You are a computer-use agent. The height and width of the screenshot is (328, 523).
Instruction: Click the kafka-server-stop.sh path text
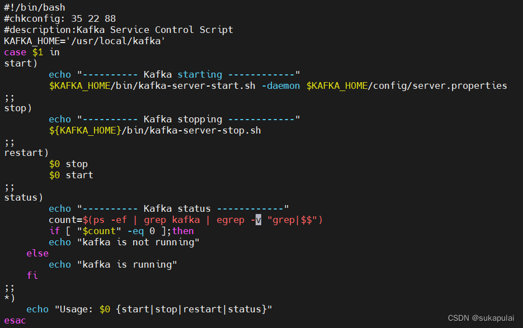[x=205, y=131]
